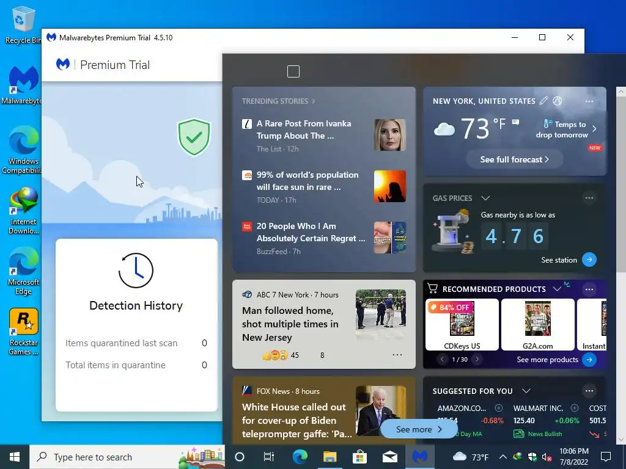Click Start button

(15, 457)
